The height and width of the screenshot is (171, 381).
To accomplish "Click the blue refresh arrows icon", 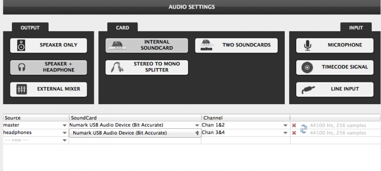I will (303, 129).
